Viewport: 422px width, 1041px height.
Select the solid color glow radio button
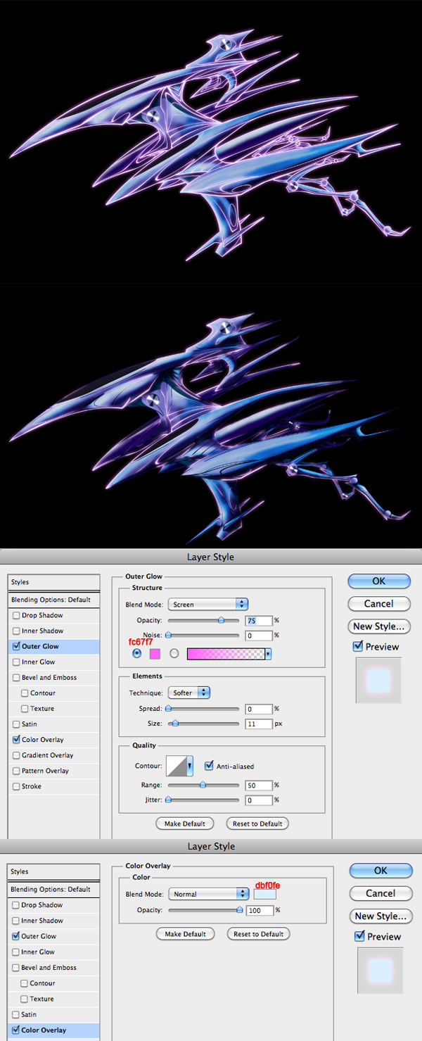(136, 654)
